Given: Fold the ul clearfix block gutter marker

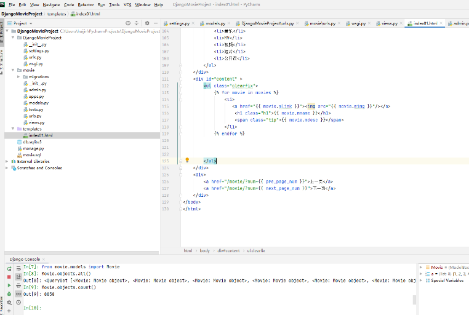Looking at the screenshot, I should tap(181, 86).
